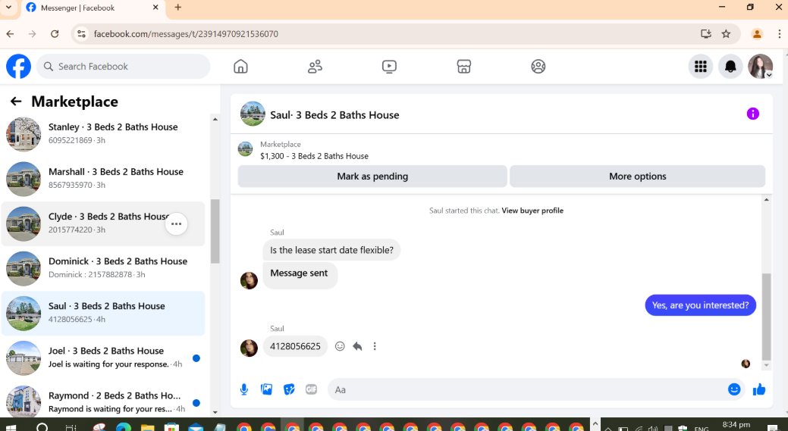Open Dominick 3 Beds 2 Baths conversation
The width and height of the screenshot is (788, 431).
click(x=103, y=268)
